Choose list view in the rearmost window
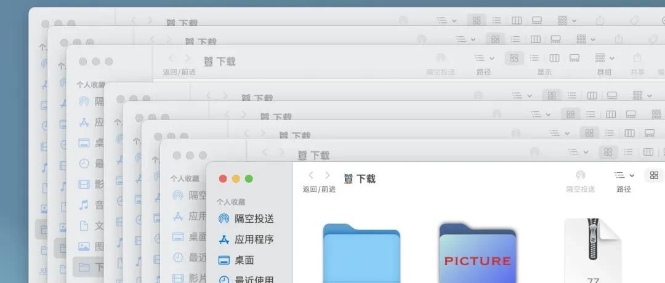Screen dimensions: 665x283 point(497,20)
